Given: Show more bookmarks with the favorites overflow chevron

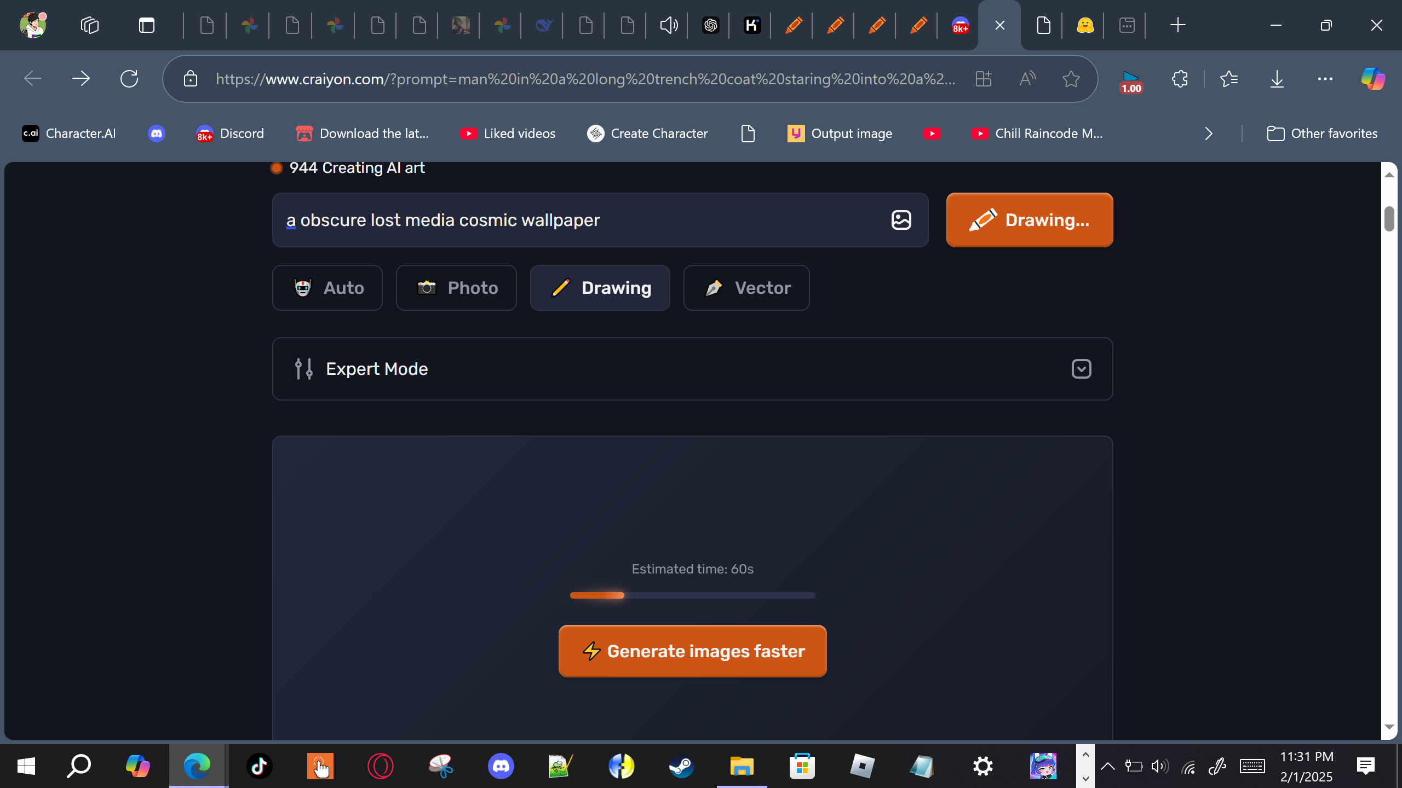Looking at the screenshot, I should [1209, 134].
